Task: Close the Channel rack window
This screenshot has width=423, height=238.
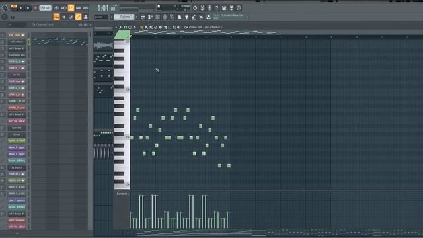Action: 91,24
